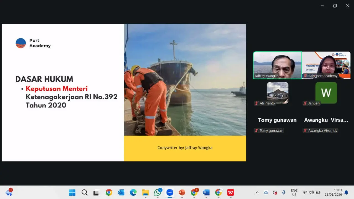Restore down the Zoom meeting window
Image resolution: width=354 pixels, height=199 pixels.
click(335, 6)
